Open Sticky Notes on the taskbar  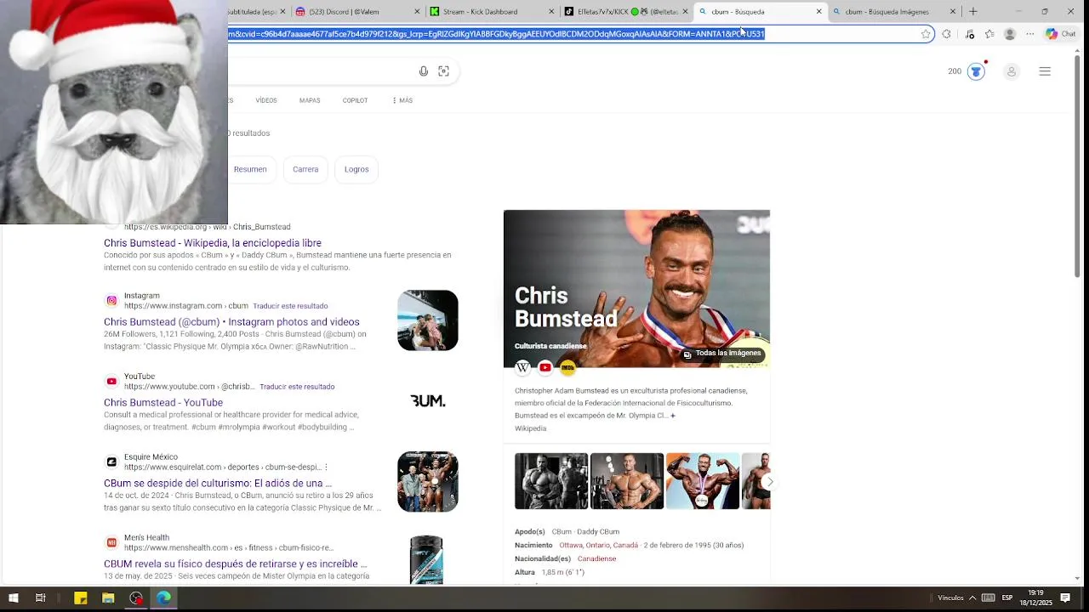tap(81, 598)
